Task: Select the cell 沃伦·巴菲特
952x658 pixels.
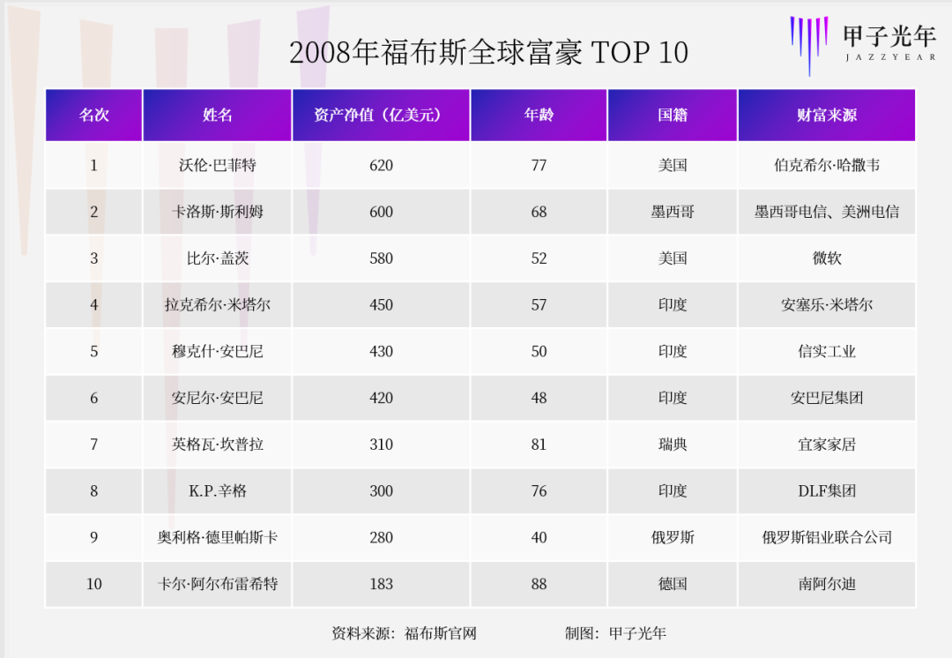Action: click(218, 165)
